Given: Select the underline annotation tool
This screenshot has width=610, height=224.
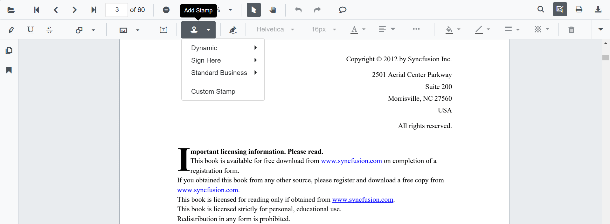Looking at the screenshot, I should tap(30, 30).
